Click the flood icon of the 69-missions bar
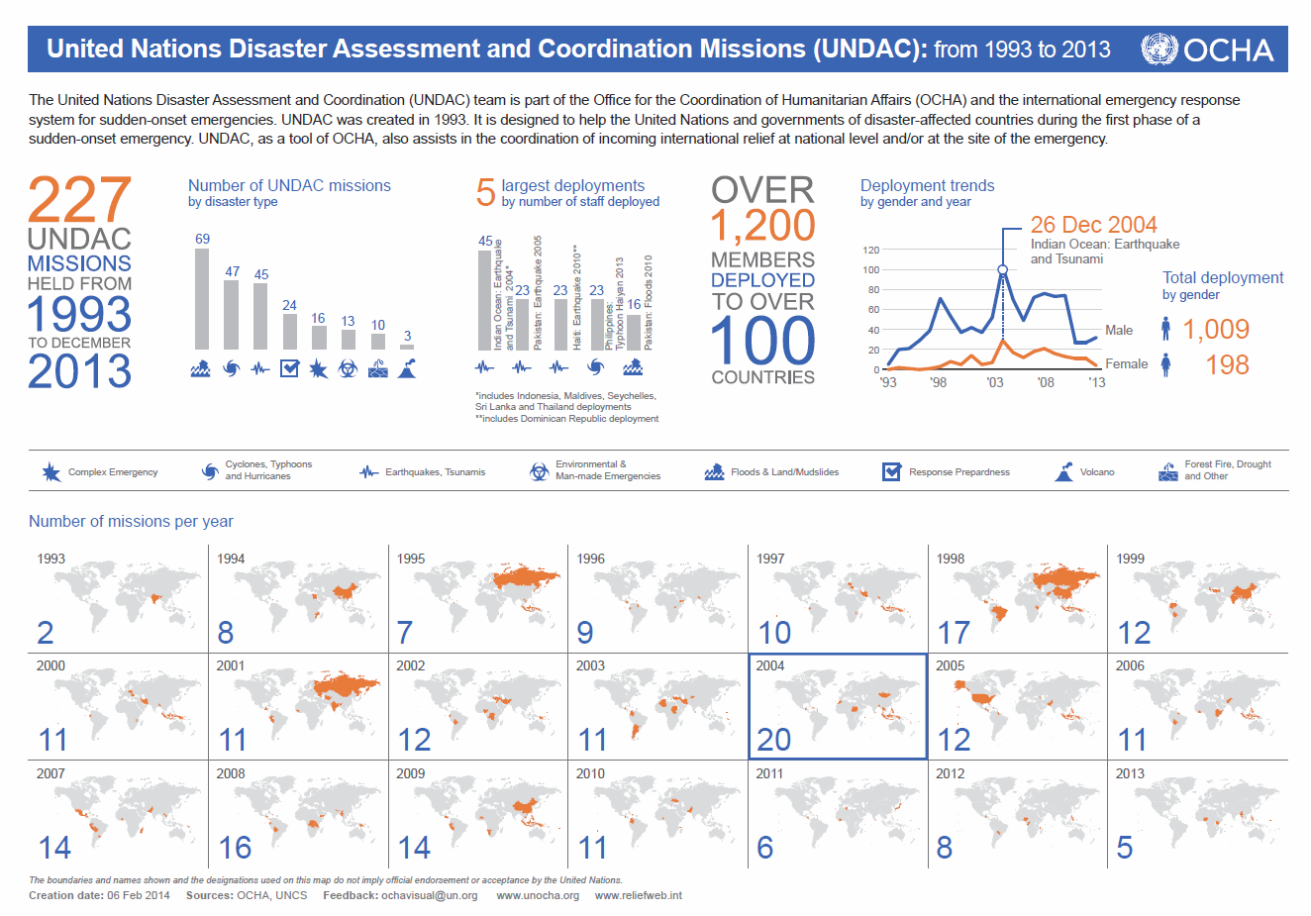The height and width of the screenshot is (916, 1311). coord(201,368)
